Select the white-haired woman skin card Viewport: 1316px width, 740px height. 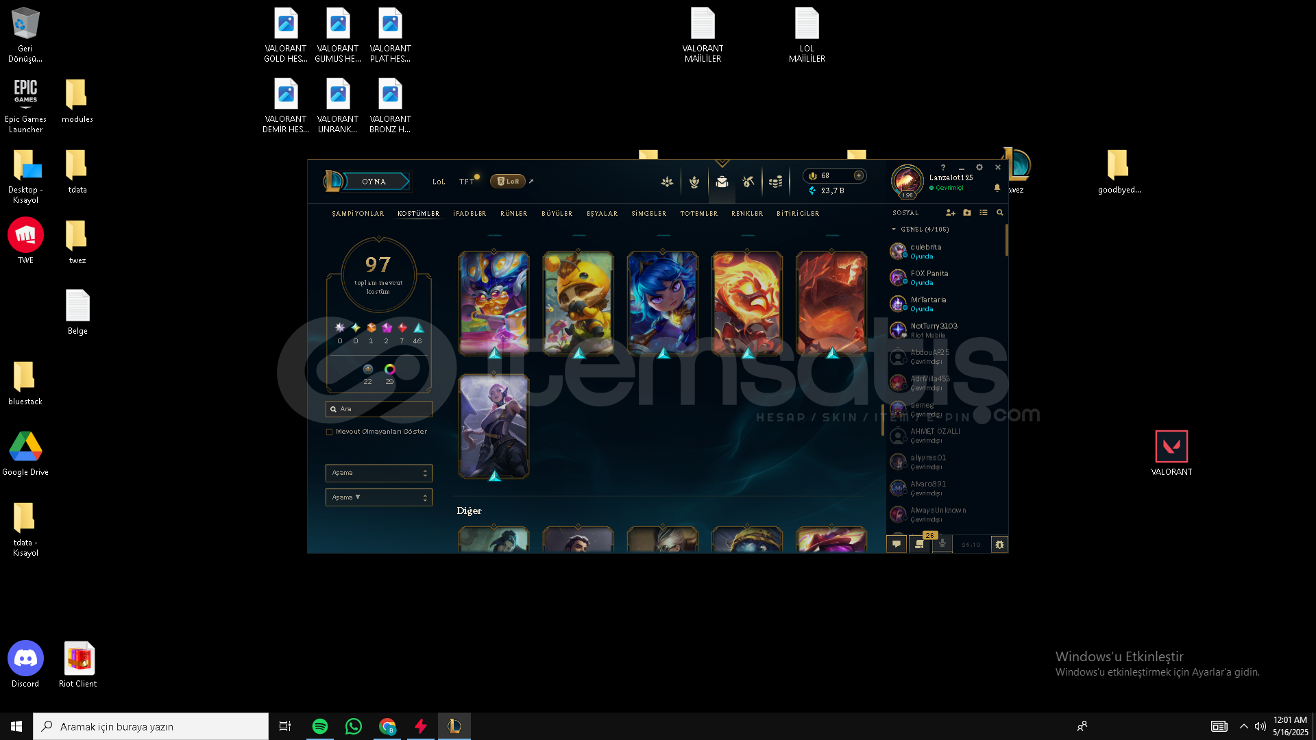click(493, 426)
